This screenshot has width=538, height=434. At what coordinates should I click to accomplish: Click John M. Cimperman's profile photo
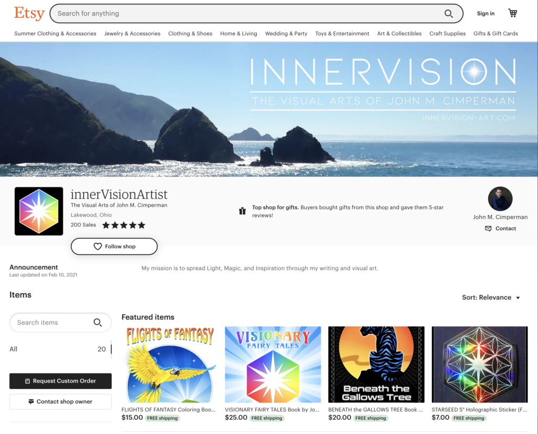(500, 199)
